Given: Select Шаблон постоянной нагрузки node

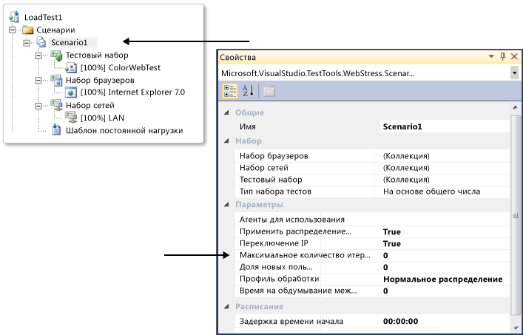Looking at the screenshot, I should pyautogui.click(x=124, y=130).
